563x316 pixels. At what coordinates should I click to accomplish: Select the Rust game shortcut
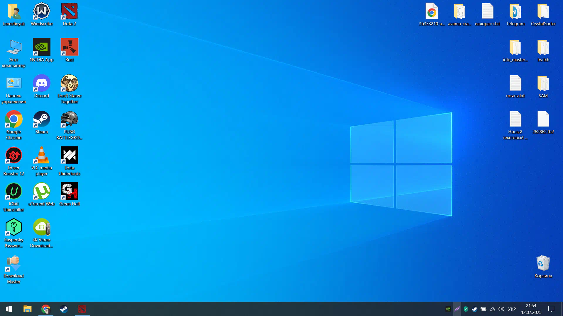69,50
